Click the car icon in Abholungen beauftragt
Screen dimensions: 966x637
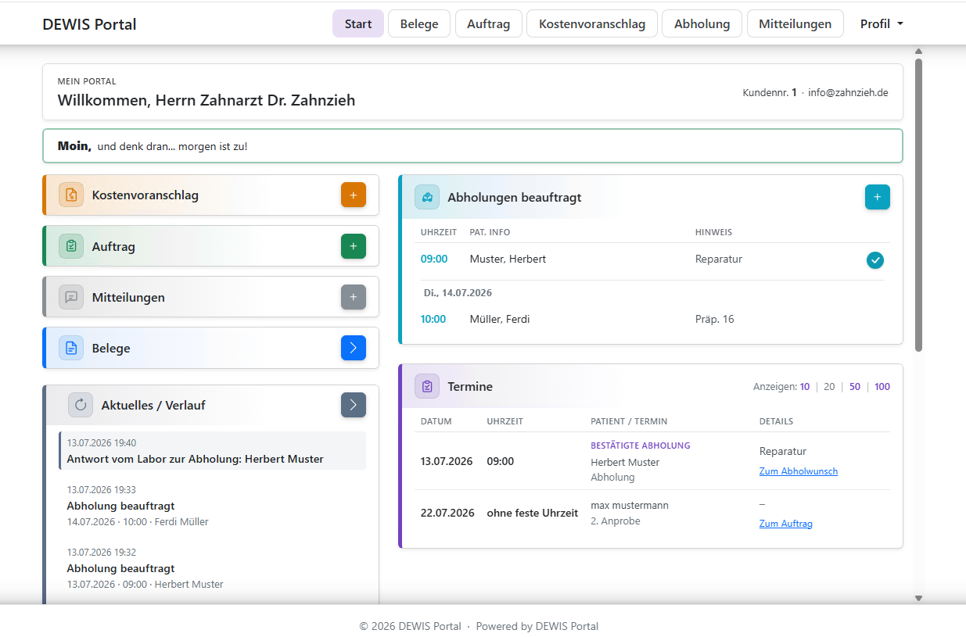pyautogui.click(x=427, y=197)
